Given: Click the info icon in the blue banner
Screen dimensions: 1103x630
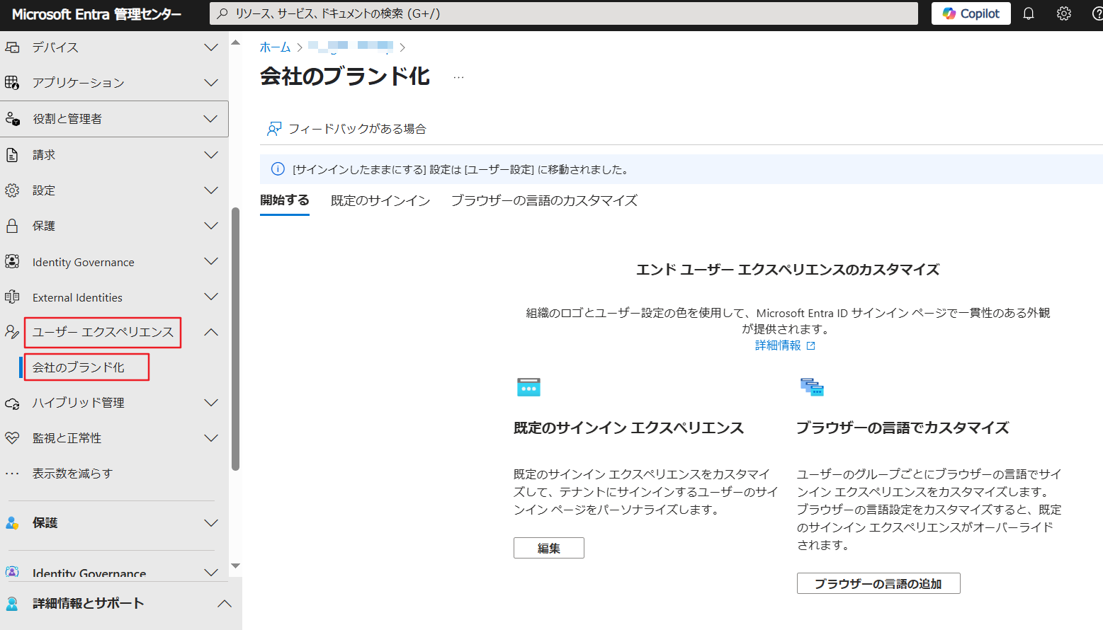Looking at the screenshot, I should tap(278, 169).
